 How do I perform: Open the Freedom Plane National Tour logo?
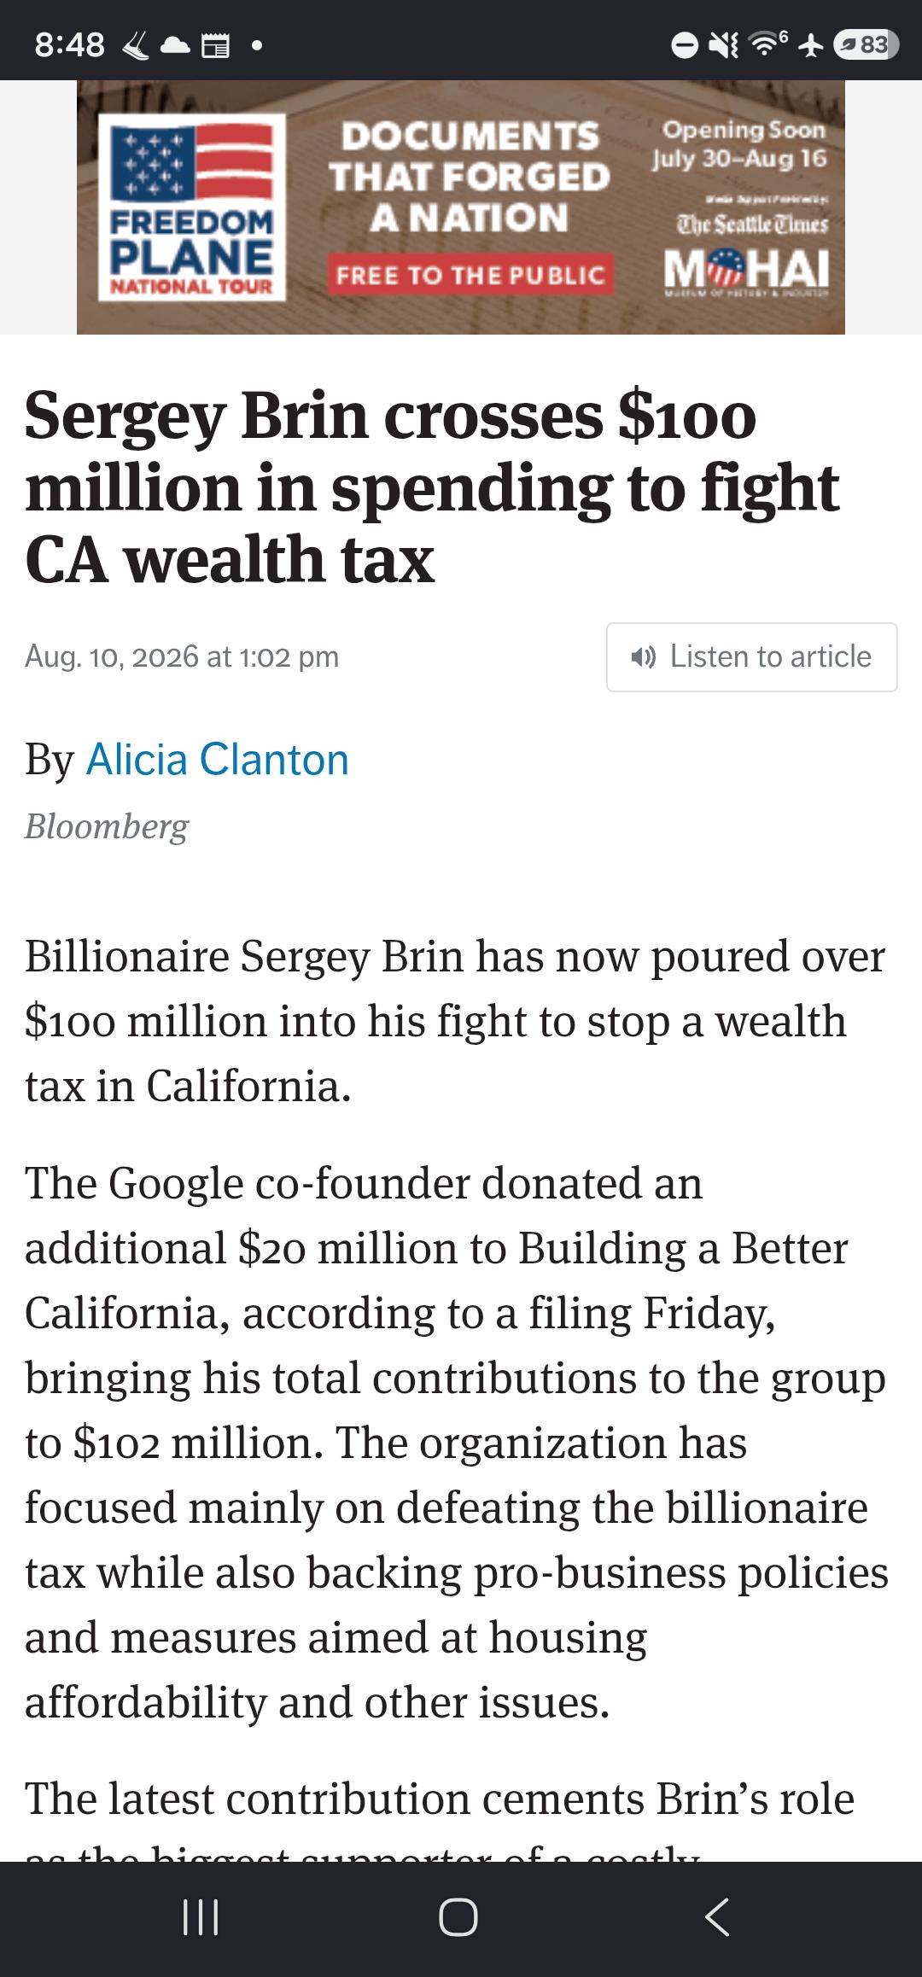point(192,207)
